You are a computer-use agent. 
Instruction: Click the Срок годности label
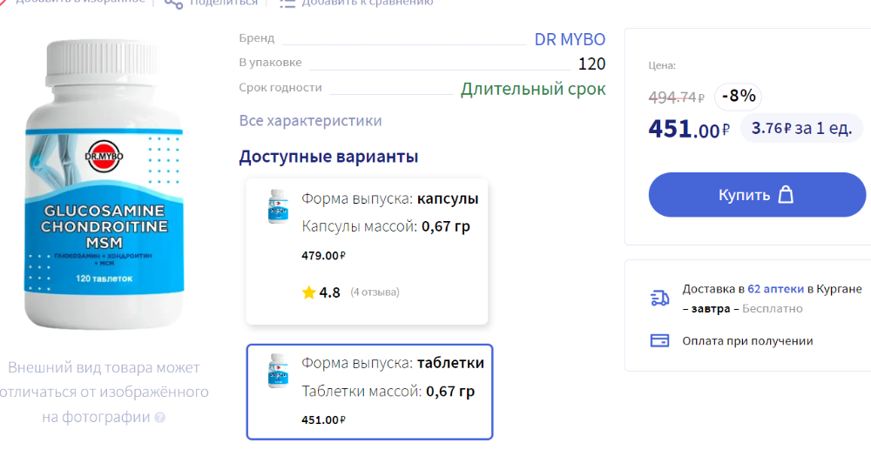pos(280,88)
